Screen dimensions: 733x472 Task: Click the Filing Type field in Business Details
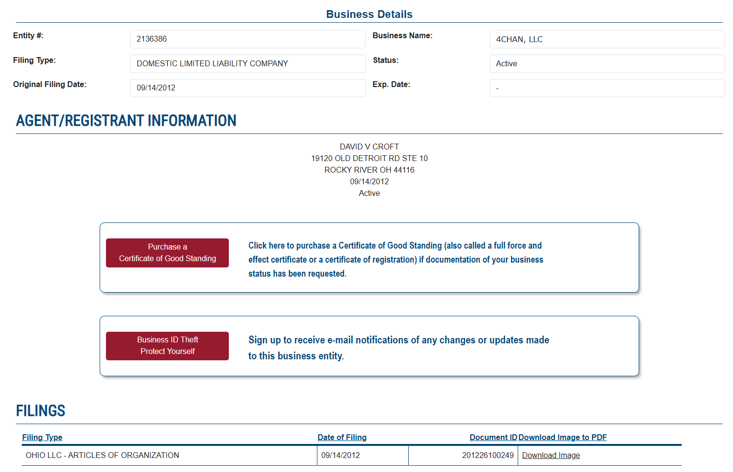pos(247,64)
